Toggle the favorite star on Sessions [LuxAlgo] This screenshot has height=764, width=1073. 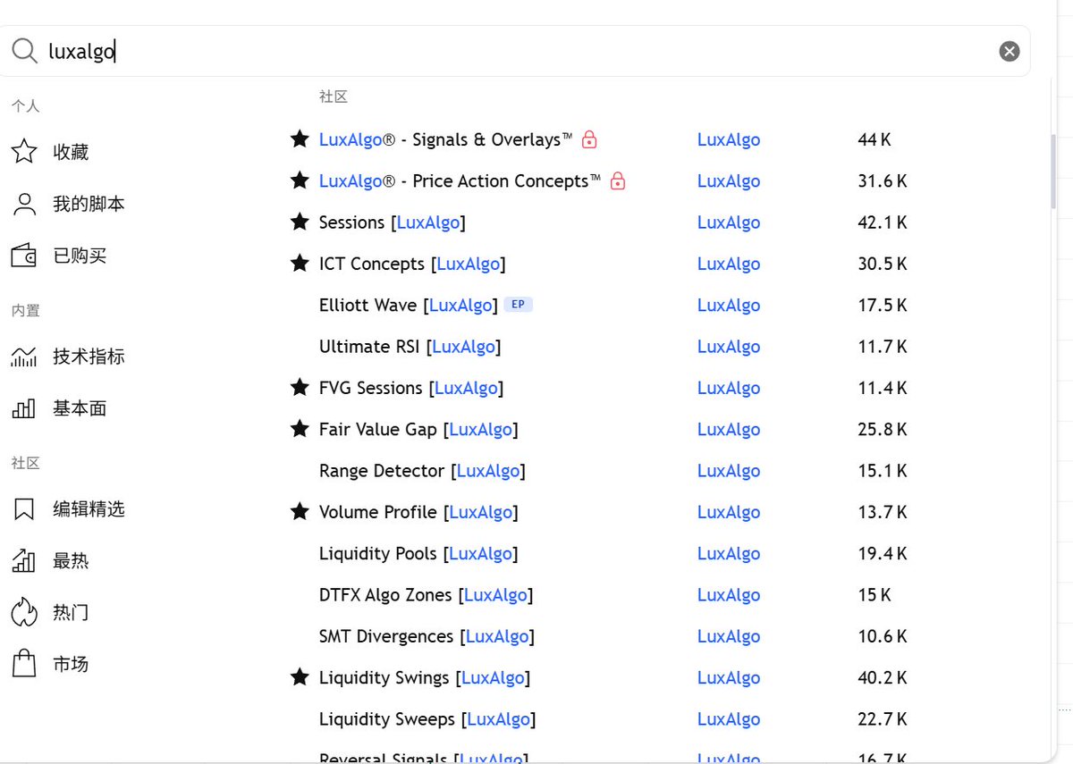pos(300,222)
